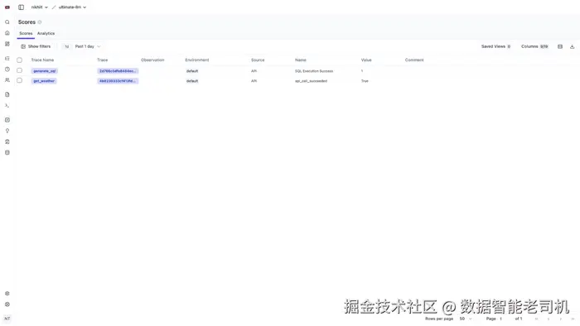Viewport: 580px width, 326px height.
Task: Open the nikhilt organization dropdown
Action: pyautogui.click(x=40, y=7)
